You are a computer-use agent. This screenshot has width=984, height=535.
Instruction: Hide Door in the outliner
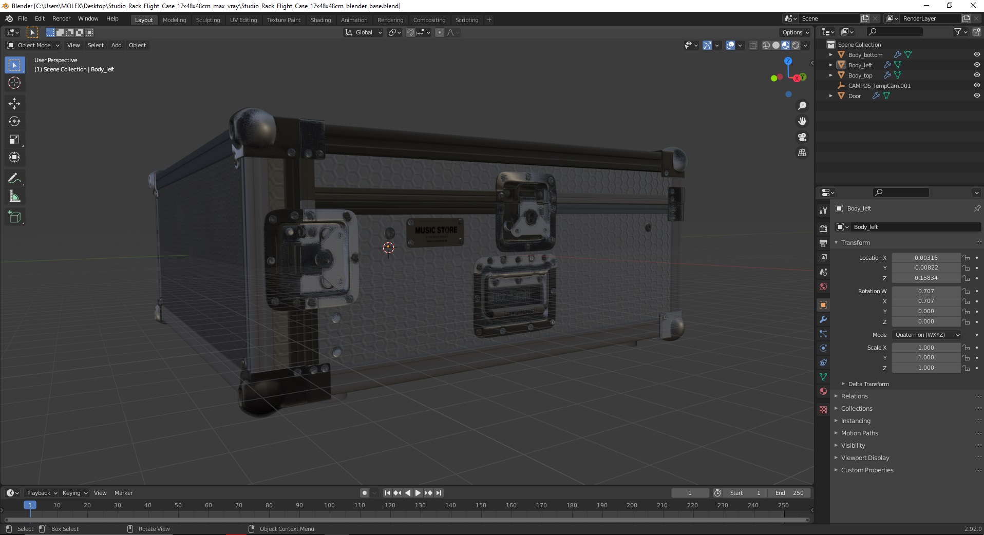(x=976, y=95)
